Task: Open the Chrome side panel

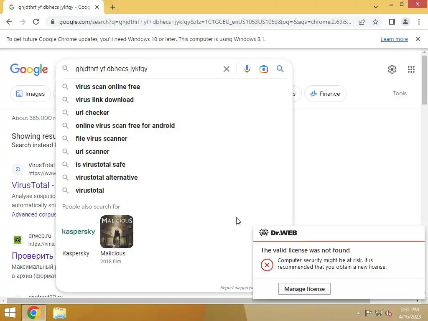Action: tap(392, 22)
